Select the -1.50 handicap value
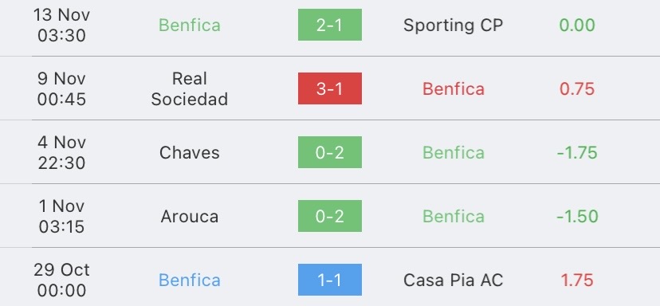Screen dimensions: 660x306 (x=577, y=216)
